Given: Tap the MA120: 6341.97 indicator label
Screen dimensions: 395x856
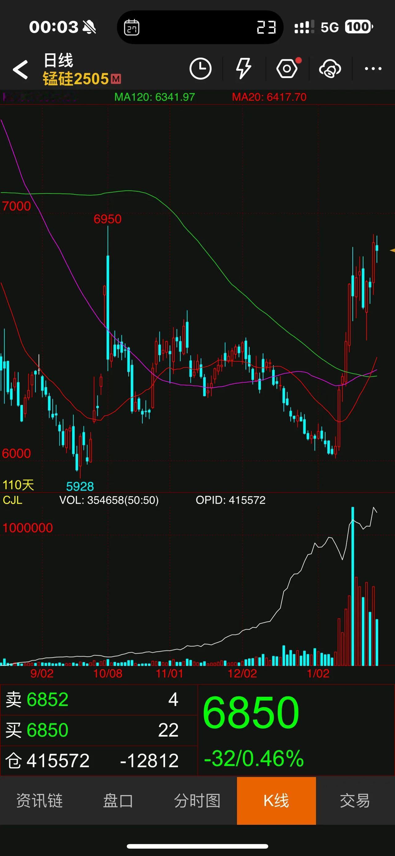Looking at the screenshot, I should click(x=155, y=97).
